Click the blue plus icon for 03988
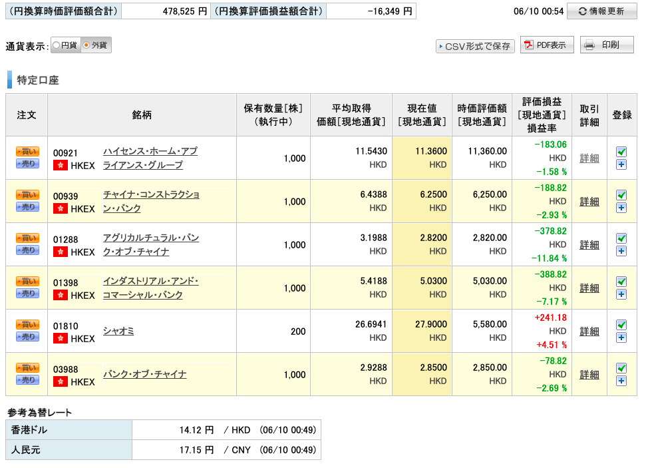 621,381
